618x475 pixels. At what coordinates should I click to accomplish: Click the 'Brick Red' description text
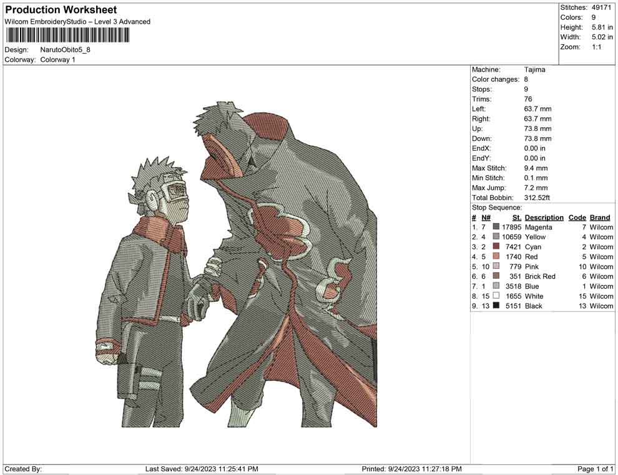[540, 276]
